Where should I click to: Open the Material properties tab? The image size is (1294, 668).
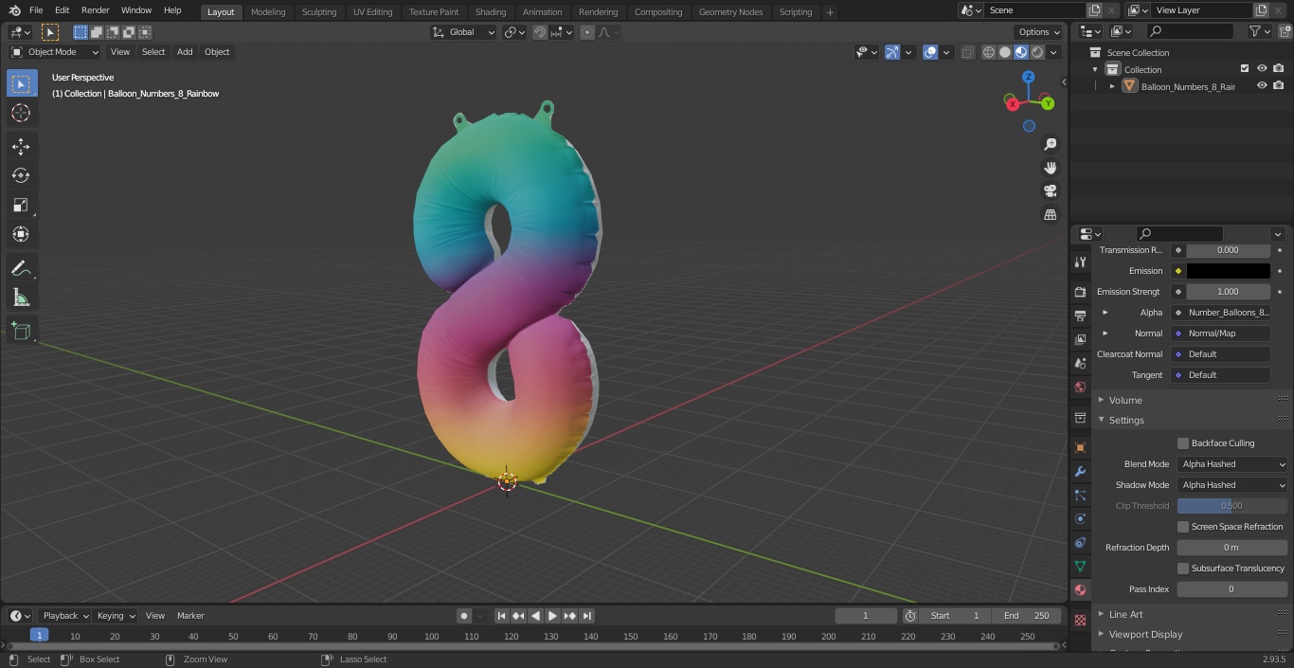tap(1080, 589)
